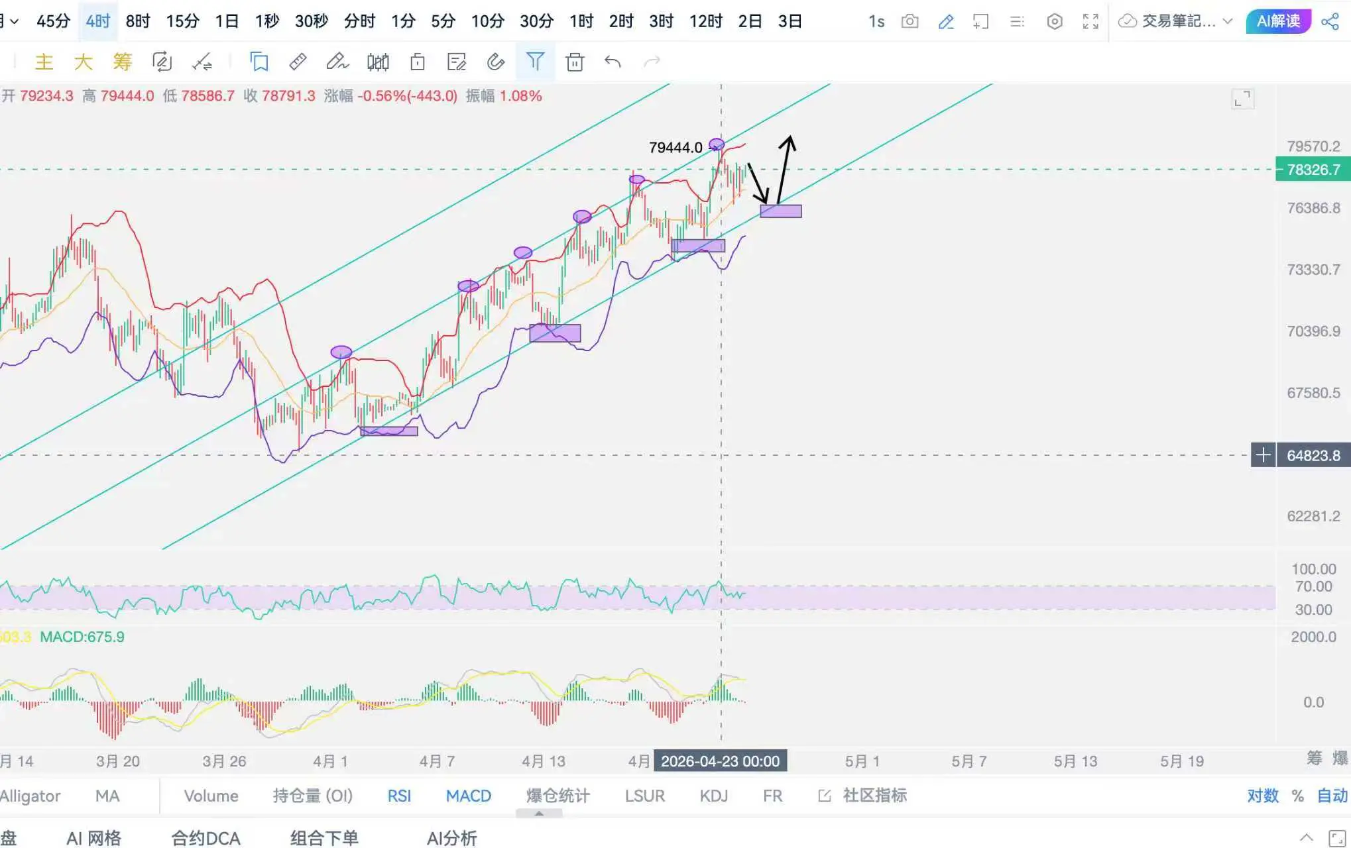The image size is (1351, 848).
Task: Toggle the RSI indicator
Action: [399, 796]
